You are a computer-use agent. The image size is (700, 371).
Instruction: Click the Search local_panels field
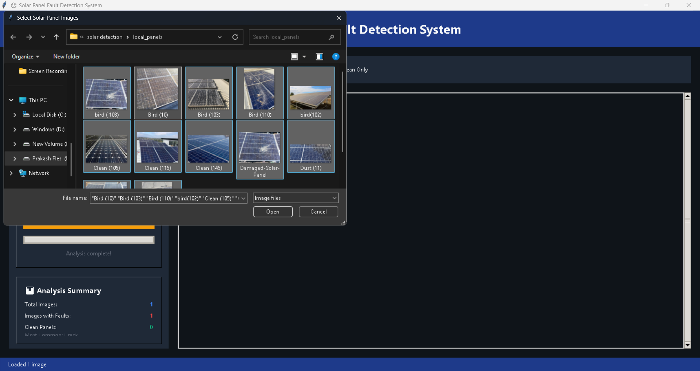(x=289, y=37)
